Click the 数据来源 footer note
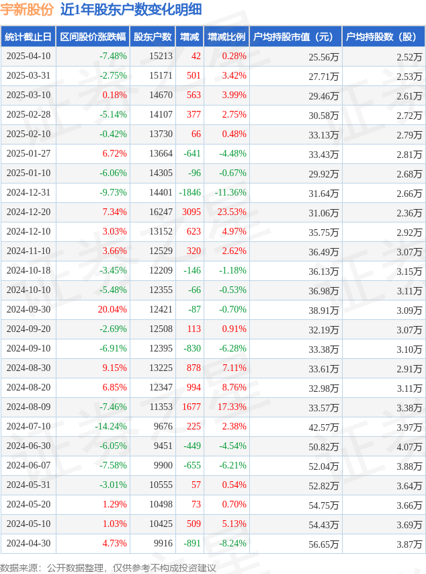The image size is (426, 574). coord(108,568)
